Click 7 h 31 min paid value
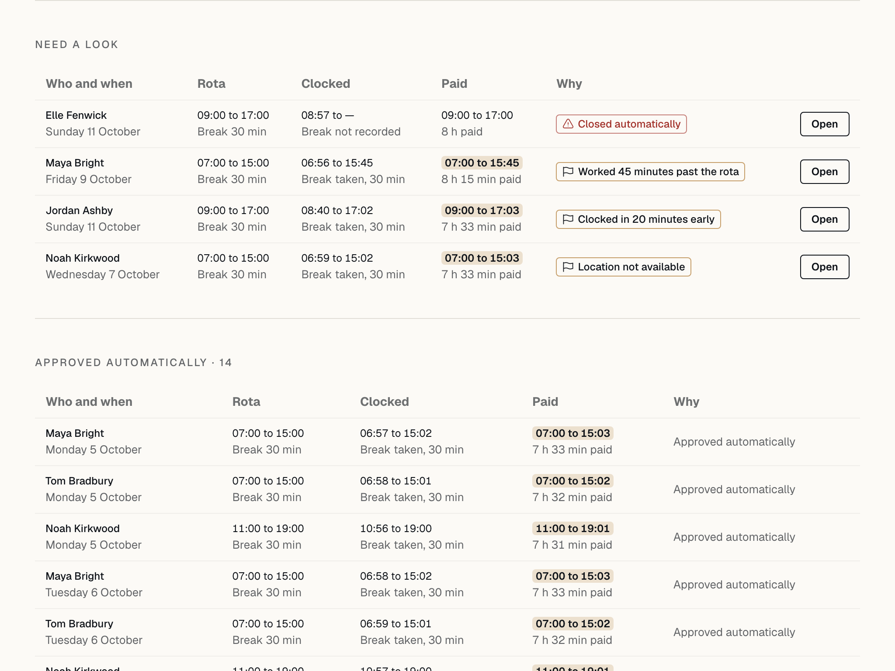 (x=572, y=545)
